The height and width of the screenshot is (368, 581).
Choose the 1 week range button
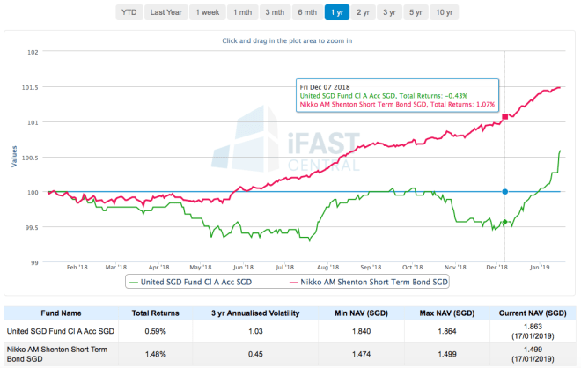click(x=208, y=12)
